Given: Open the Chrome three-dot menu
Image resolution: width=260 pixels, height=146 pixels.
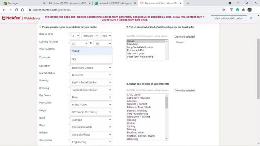Looking at the screenshot, I should [x=256, y=10].
